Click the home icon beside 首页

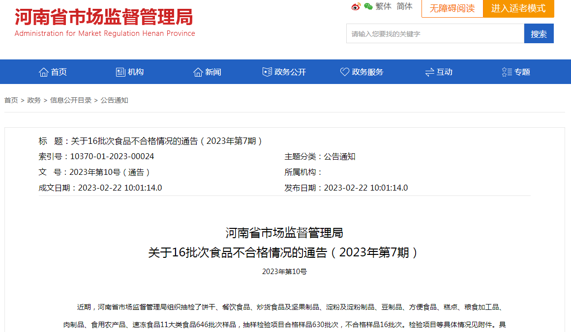[44, 72]
